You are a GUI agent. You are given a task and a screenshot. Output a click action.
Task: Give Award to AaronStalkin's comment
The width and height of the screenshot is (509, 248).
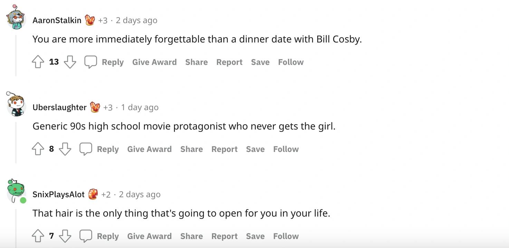[154, 62]
